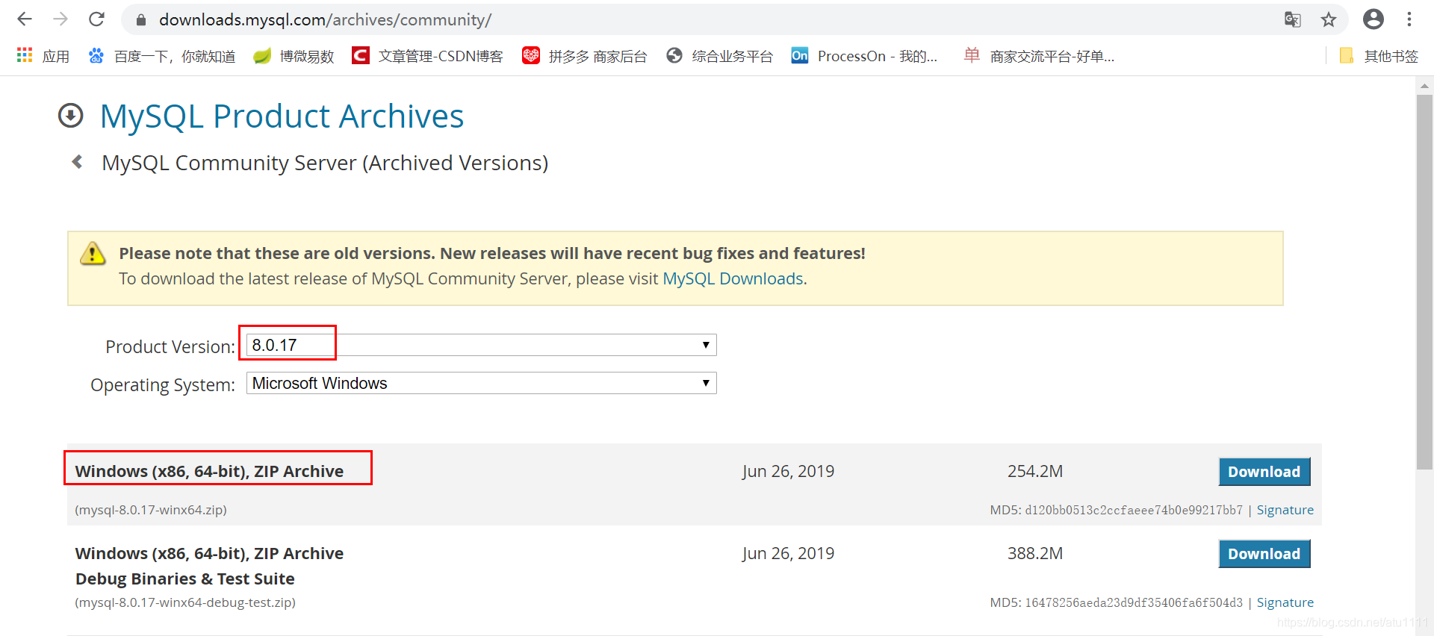Click the padlock site info icon
Image resolution: width=1434 pixels, height=636 pixels.
pos(140,20)
